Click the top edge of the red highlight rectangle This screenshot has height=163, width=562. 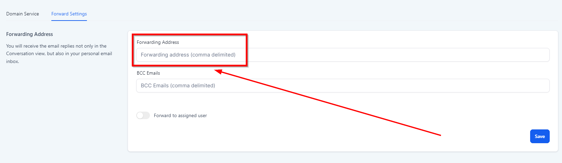[190, 35]
